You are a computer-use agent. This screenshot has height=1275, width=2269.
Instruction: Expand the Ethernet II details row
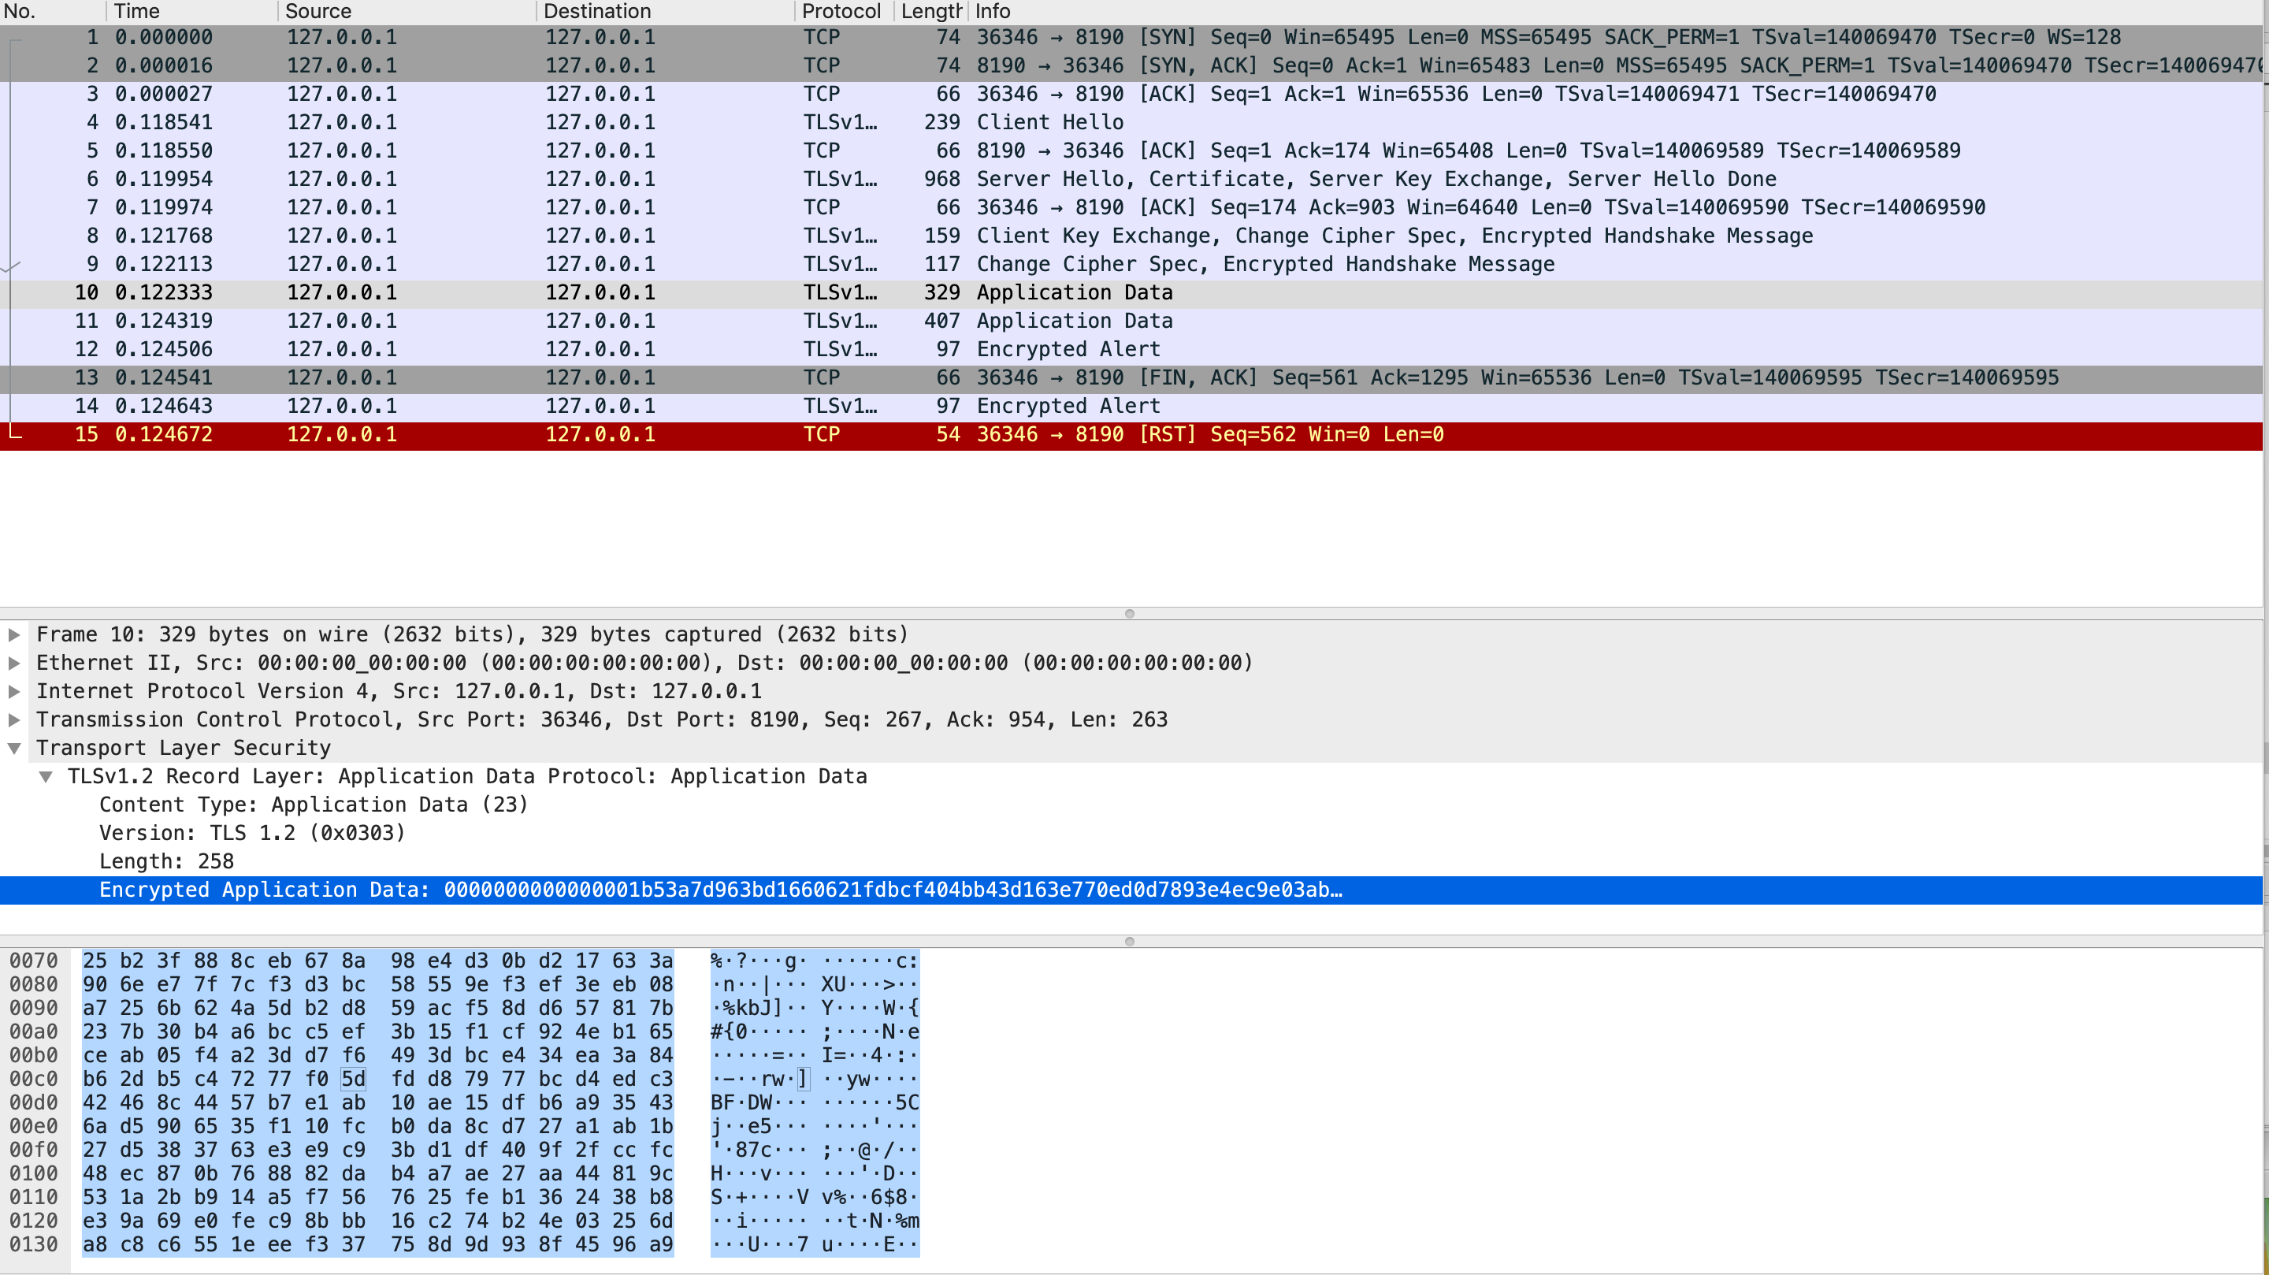[14, 663]
